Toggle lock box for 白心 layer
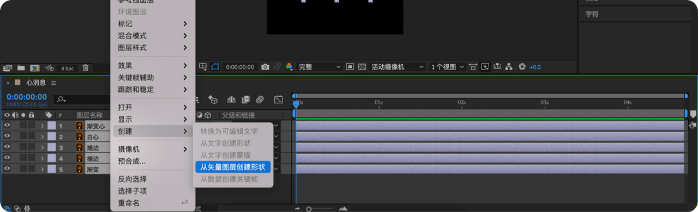The width and height of the screenshot is (698, 212). pyautogui.click(x=32, y=136)
